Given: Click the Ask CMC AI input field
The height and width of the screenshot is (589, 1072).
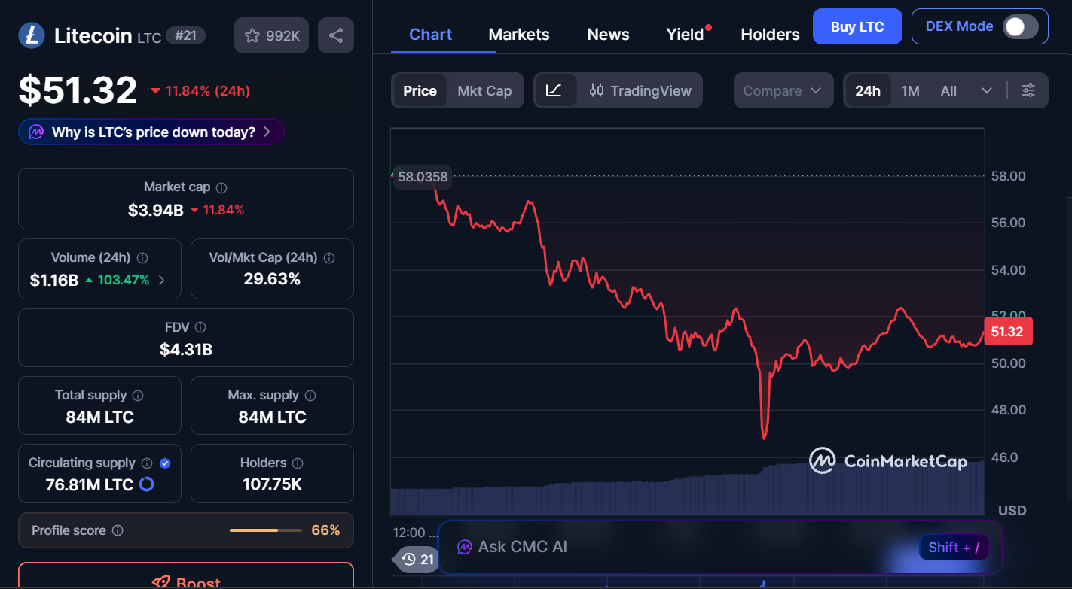Looking at the screenshot, I should pos(678,547).
